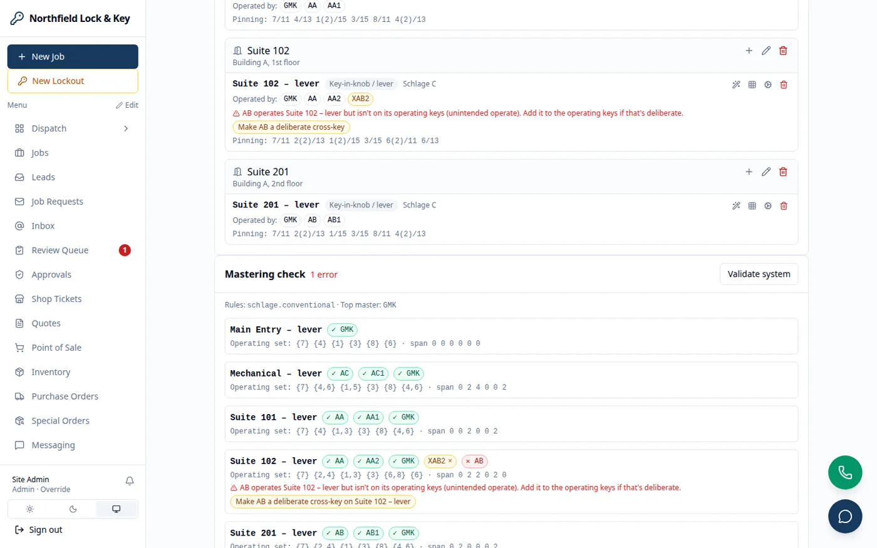The height and width of the screenshot is (548, 877).
Task: Open the Inventory section
Action: [x=73, y=372]
